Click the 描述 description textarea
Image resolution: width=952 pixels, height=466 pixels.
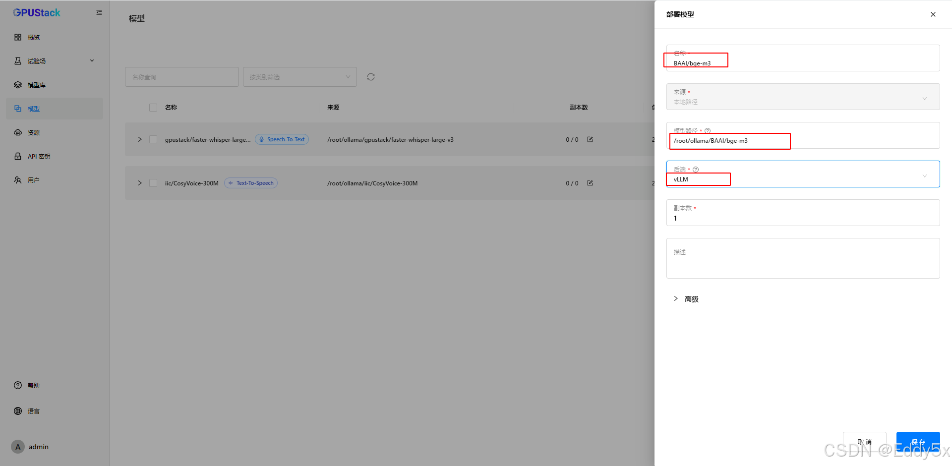point(803,258)
